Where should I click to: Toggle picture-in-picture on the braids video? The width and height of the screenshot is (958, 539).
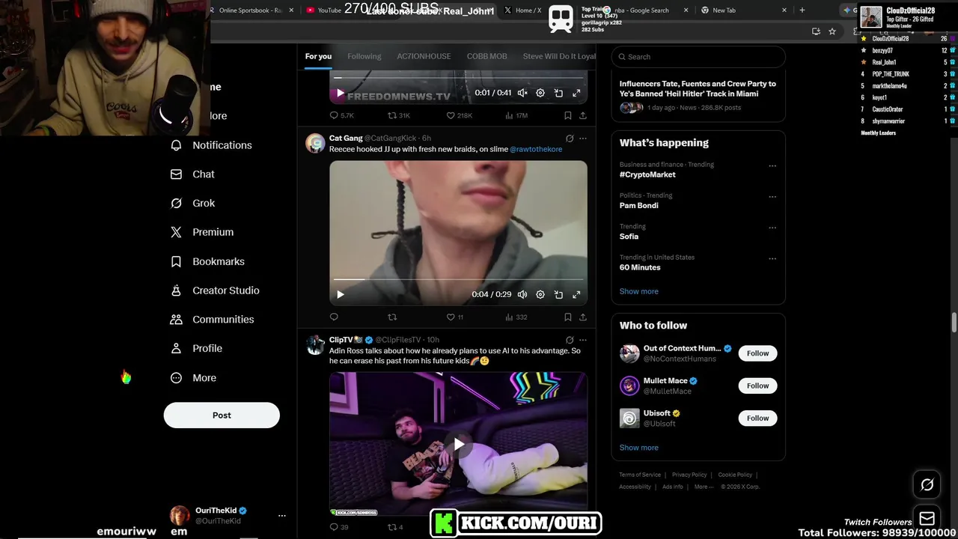[558, 294]
